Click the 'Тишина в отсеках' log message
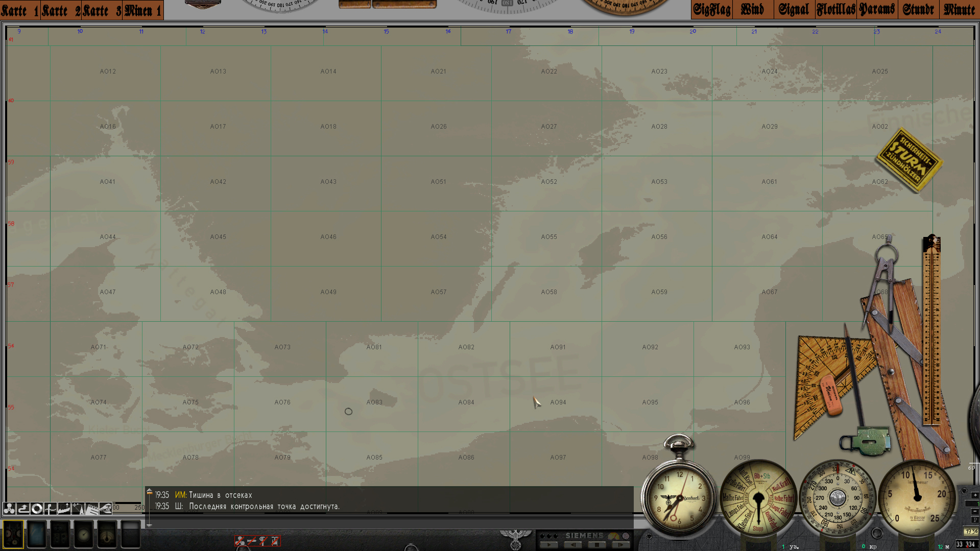 (221, 495)
